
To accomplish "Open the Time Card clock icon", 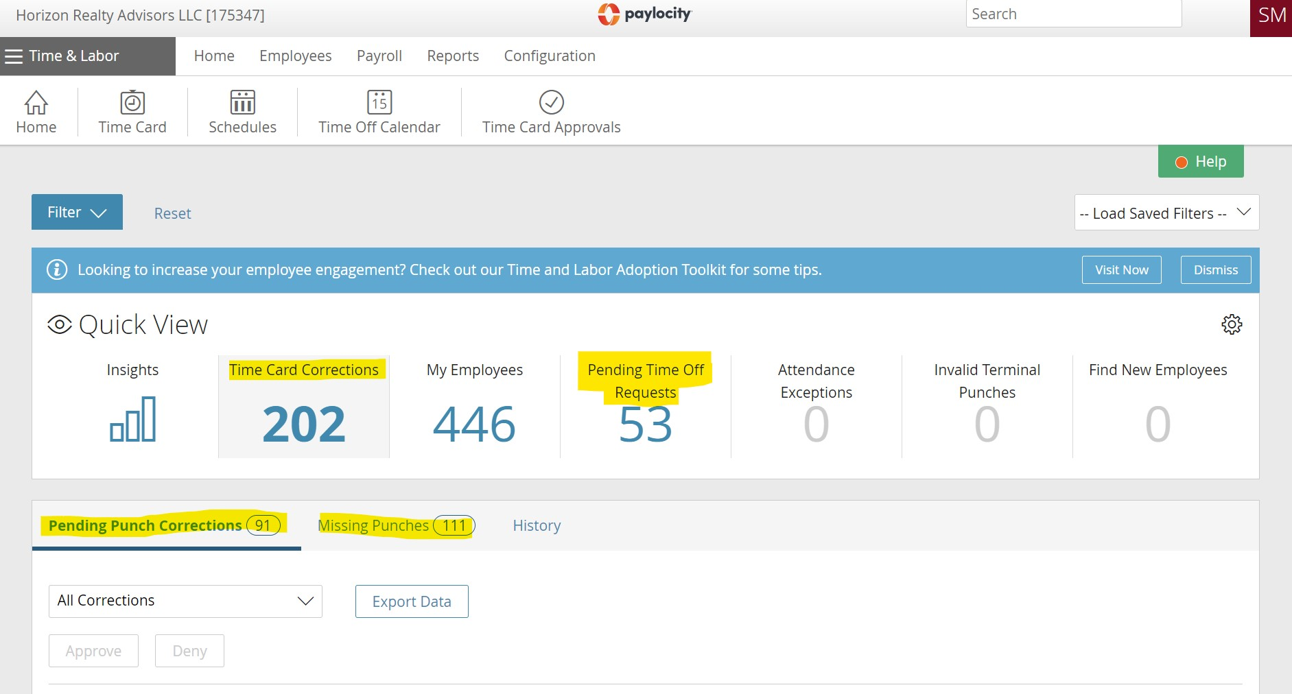I will (x=132, y=102).
